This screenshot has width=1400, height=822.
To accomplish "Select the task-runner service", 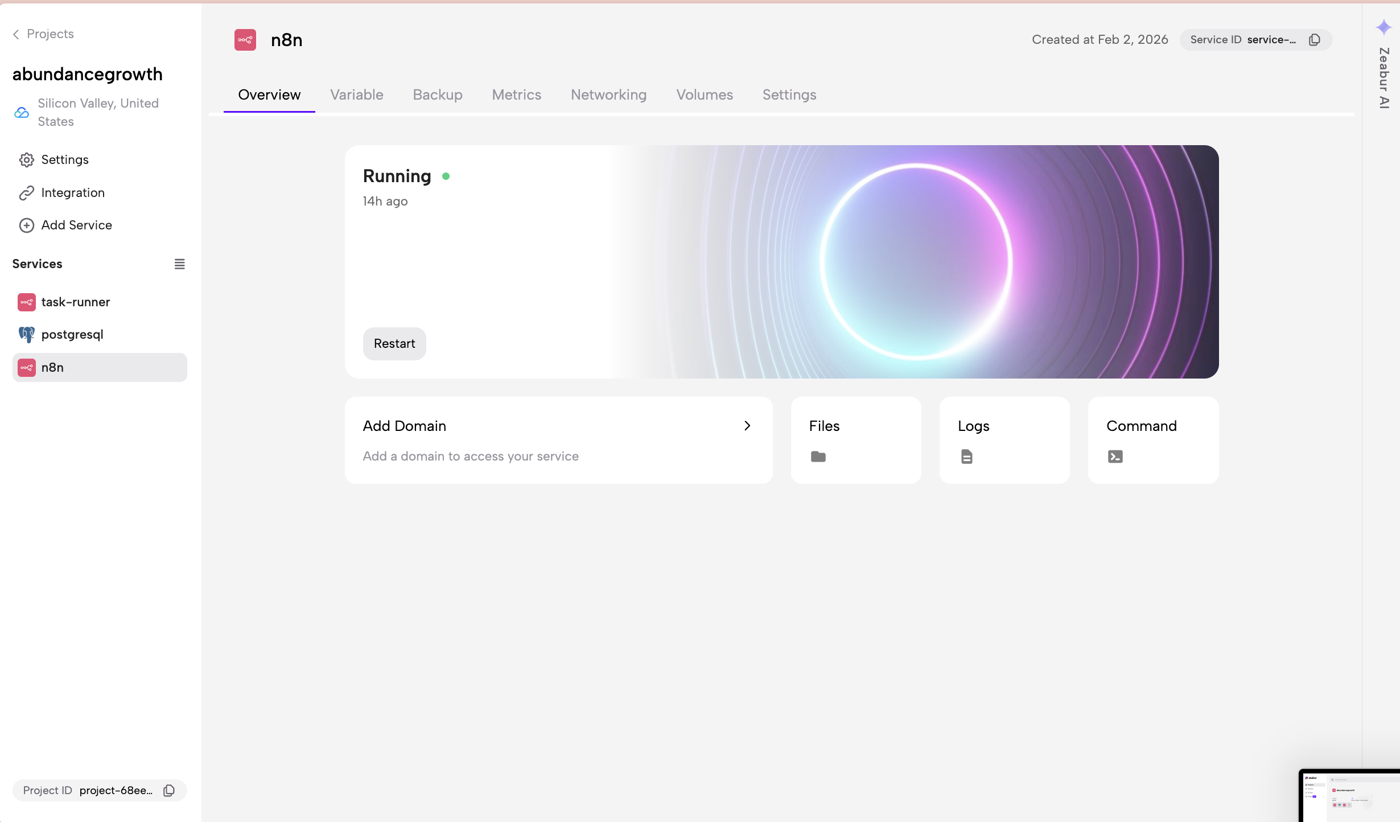I will [x=75, y=302].
